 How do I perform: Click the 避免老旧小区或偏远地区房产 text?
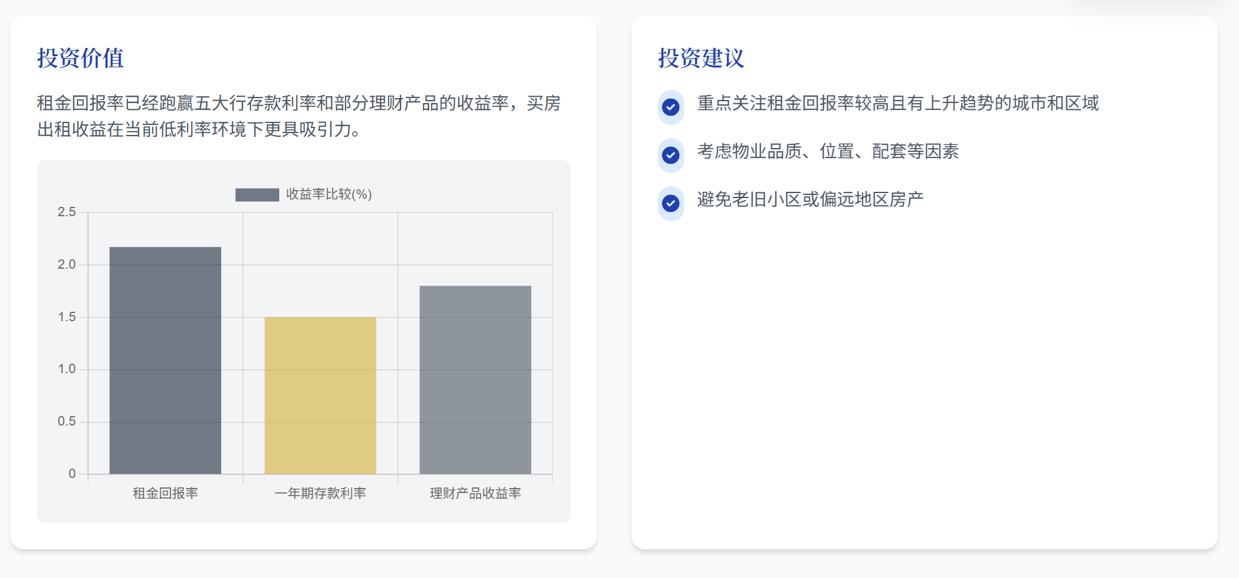pyautogui.click(x=810, y=199)
